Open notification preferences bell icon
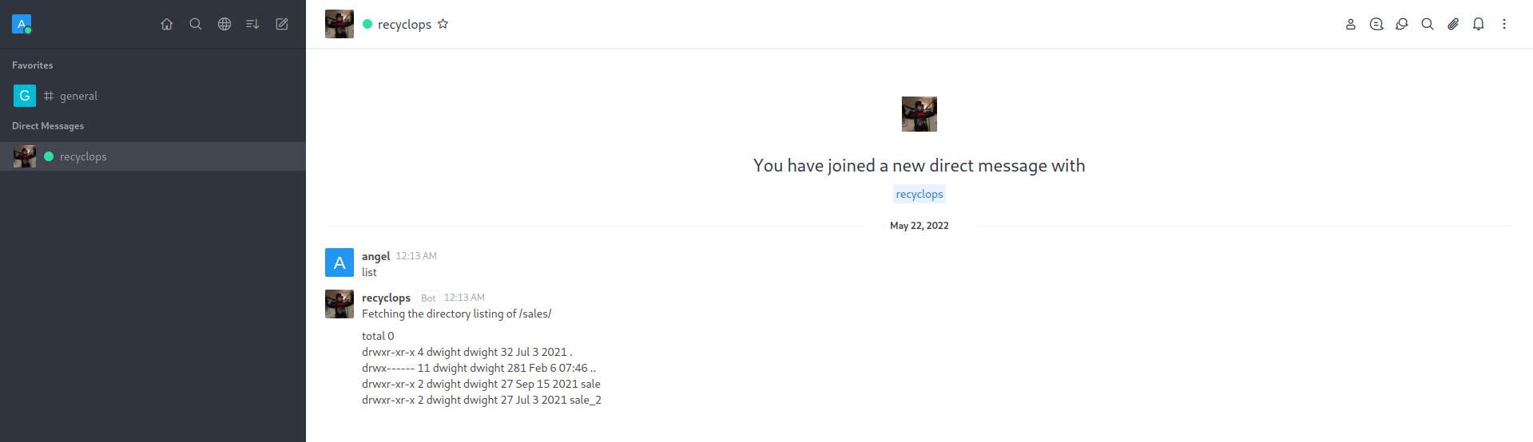 (x=1479, y=24)
